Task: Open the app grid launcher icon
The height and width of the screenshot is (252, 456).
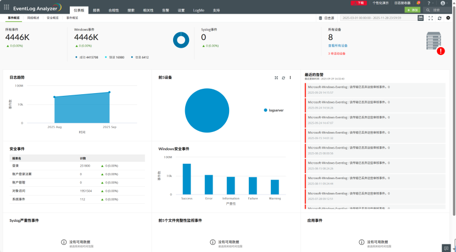Action: click(x=6, y=8)
